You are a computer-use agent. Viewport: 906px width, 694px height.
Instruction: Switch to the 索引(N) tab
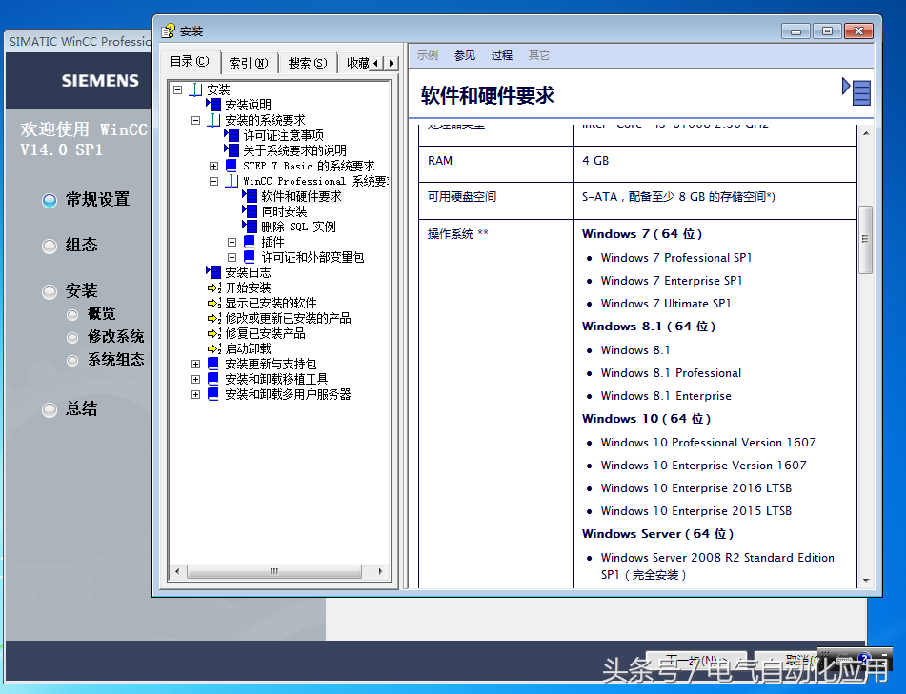pos(247,63)
